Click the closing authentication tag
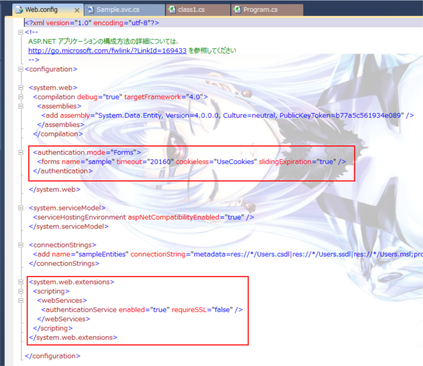The height and width of the screenshot is (366, 423). (63, 171)
